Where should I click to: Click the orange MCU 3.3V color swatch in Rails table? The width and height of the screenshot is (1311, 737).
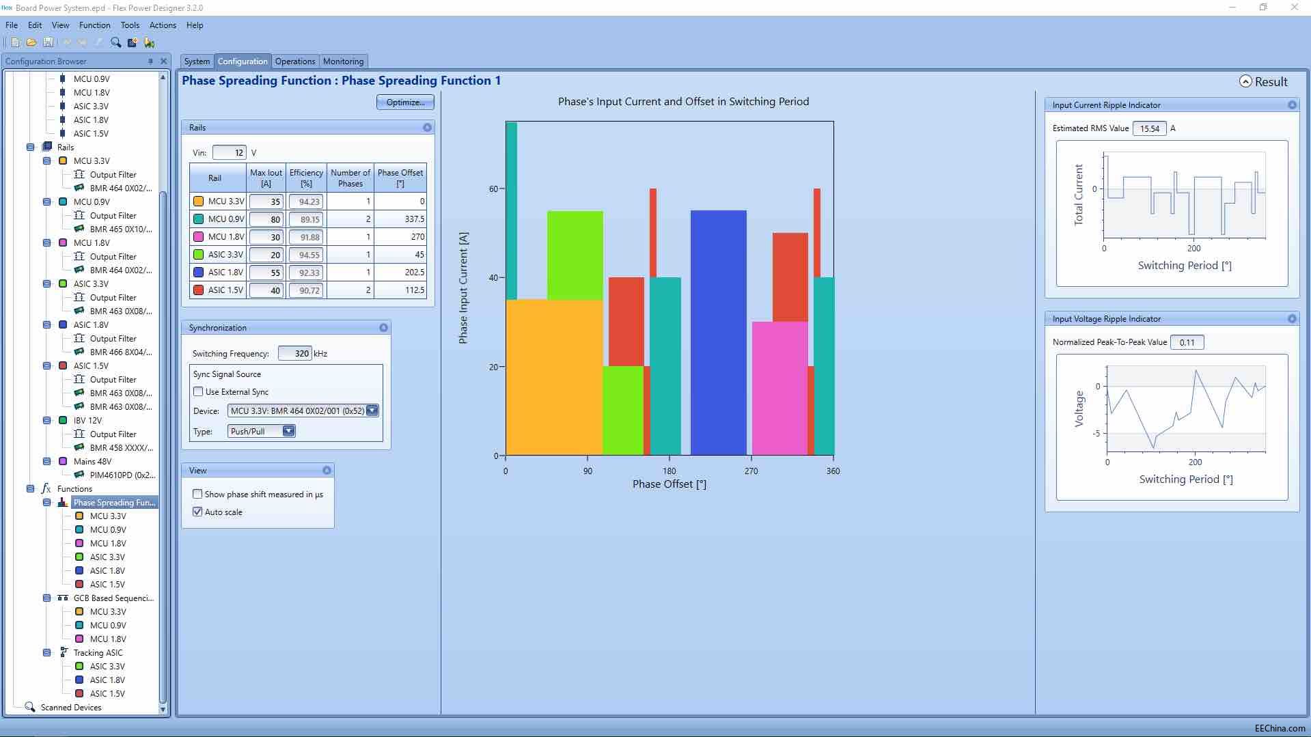(198, 201)
